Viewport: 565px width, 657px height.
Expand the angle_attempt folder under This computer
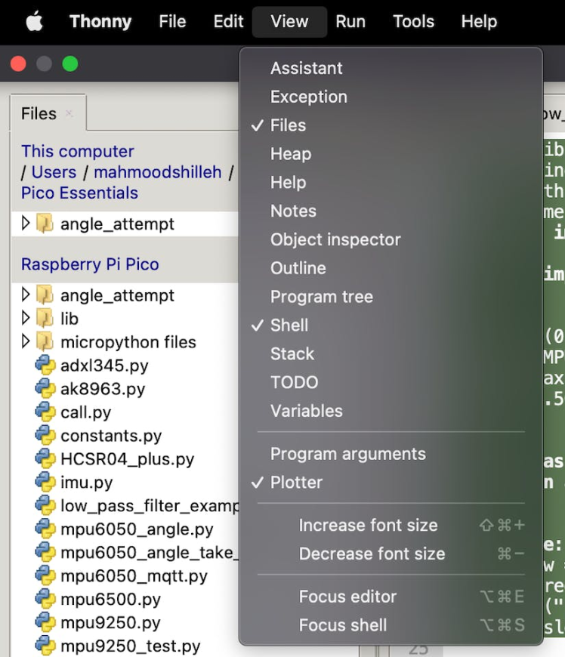pos(26,224)
